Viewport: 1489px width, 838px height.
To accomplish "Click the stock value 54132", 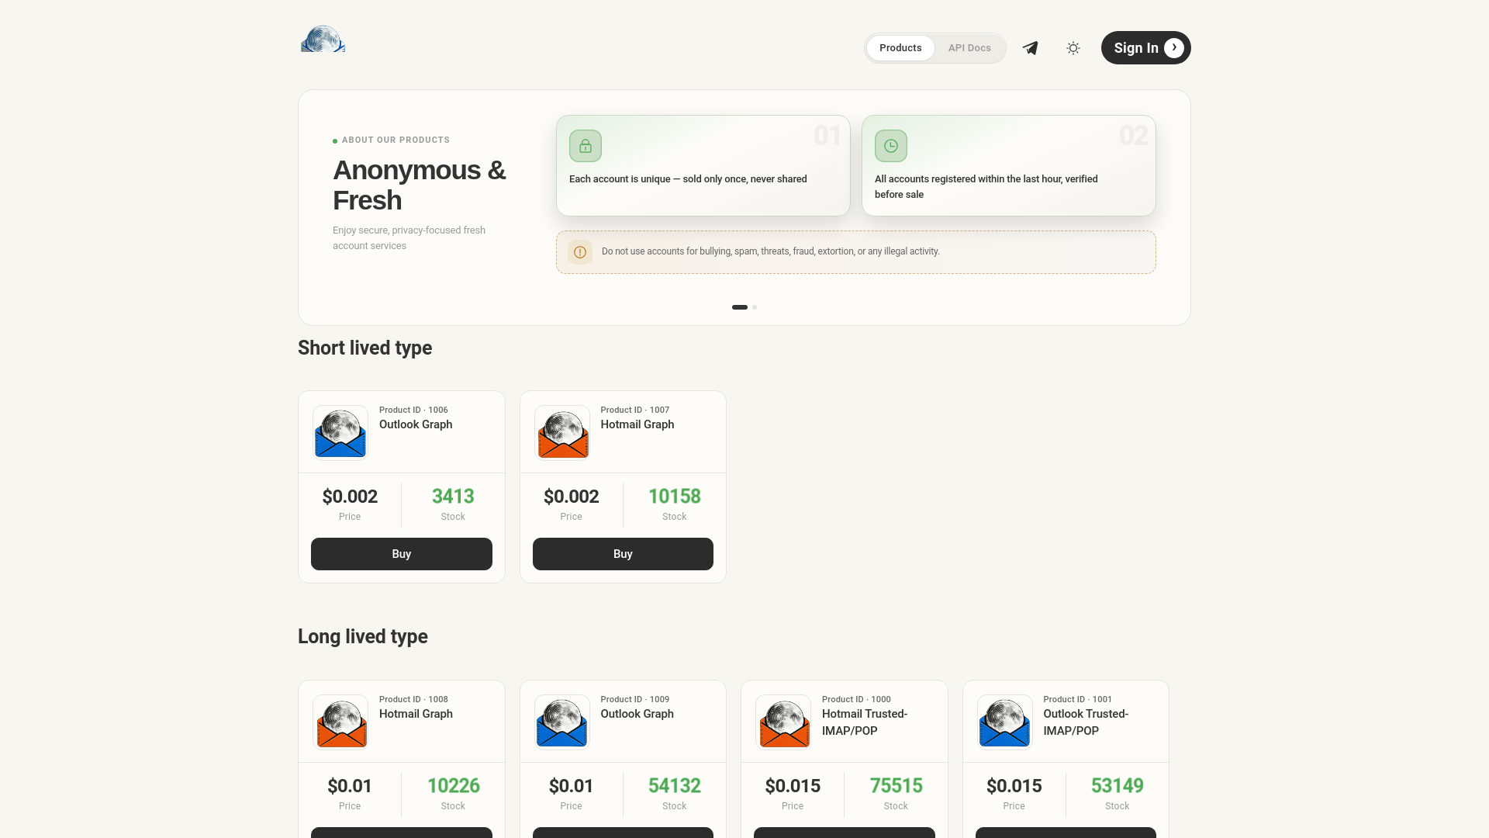I will (x=675, y=786).
